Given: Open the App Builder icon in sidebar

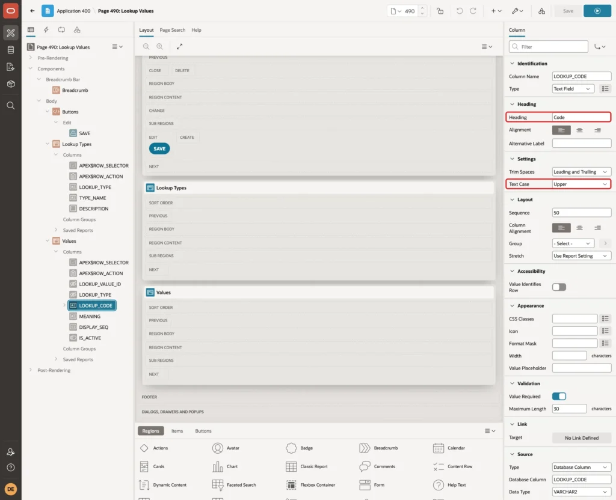Looking at the screenshot, I should (x=11, y=33).
